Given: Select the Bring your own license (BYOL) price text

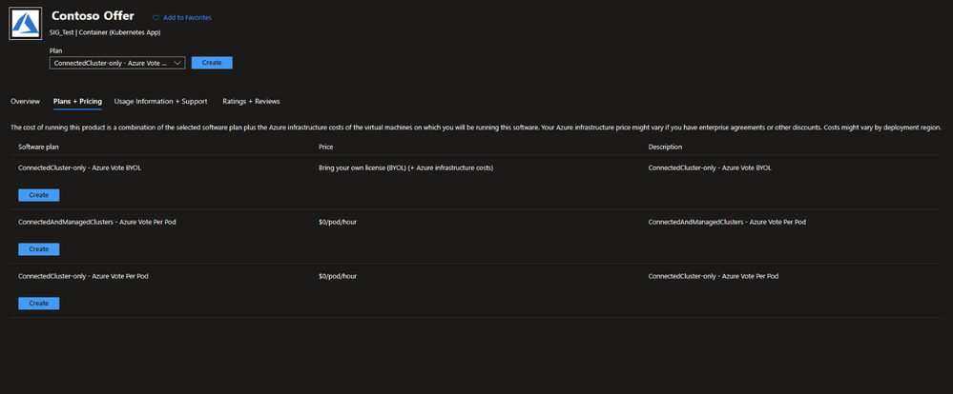Looking at the screenshot, I should (405, 167).
